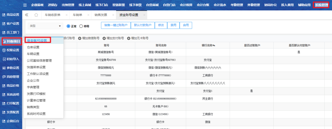
Task: Choose 仓库设置 from the flyout menu
Action: click(33, 47)
